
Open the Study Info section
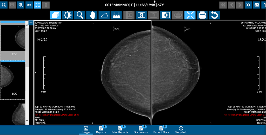(x=181, y=130)
